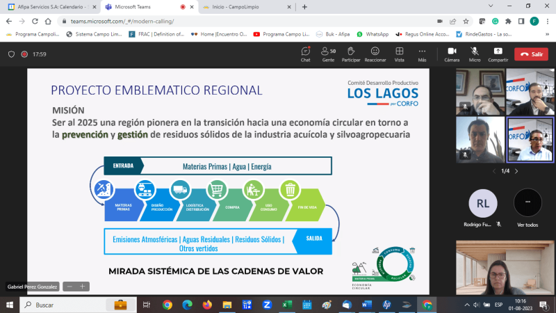The height and width of the screenshot is (313, 556).
Task: Expand the Más options menu
Action: [422, 53]
